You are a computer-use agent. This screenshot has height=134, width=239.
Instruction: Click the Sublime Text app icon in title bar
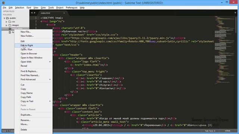3,3
